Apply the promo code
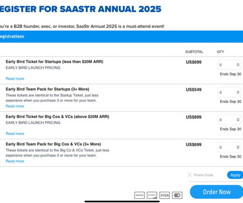243x203 pixels. [x=235, y=175]
